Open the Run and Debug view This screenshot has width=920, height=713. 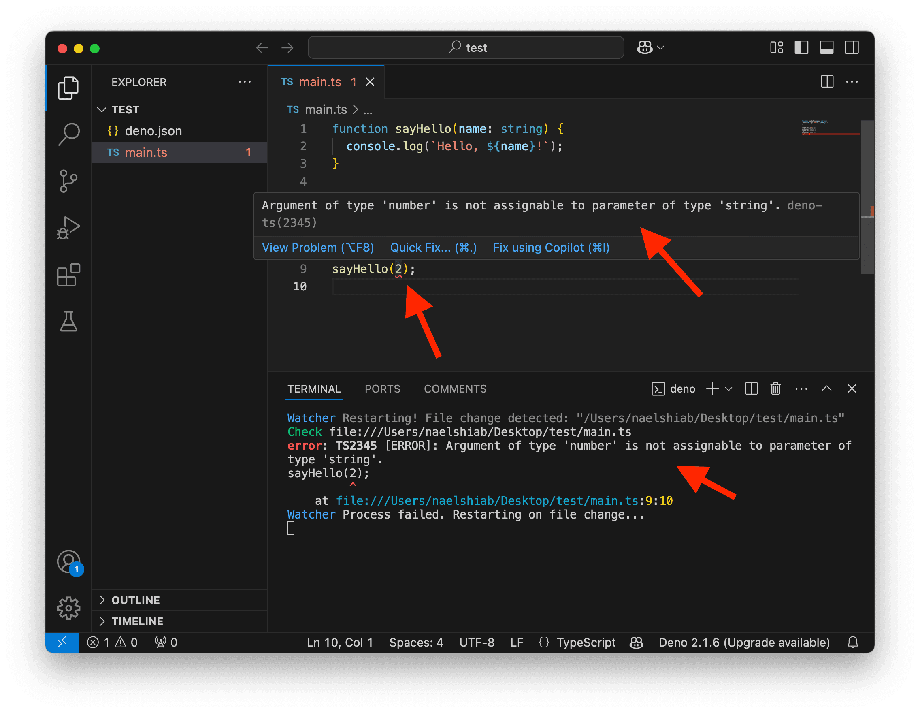click(69, 228)
